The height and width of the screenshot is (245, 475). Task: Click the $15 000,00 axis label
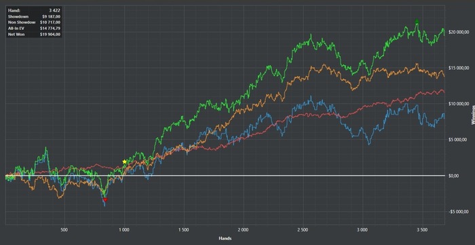(458, 68)
